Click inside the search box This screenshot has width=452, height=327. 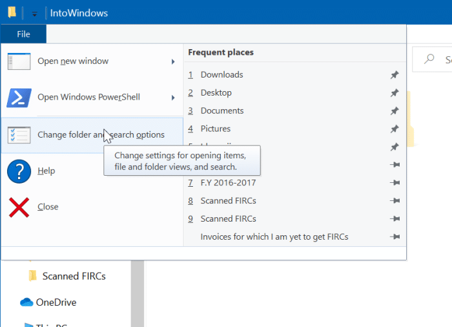click(433, 59)
